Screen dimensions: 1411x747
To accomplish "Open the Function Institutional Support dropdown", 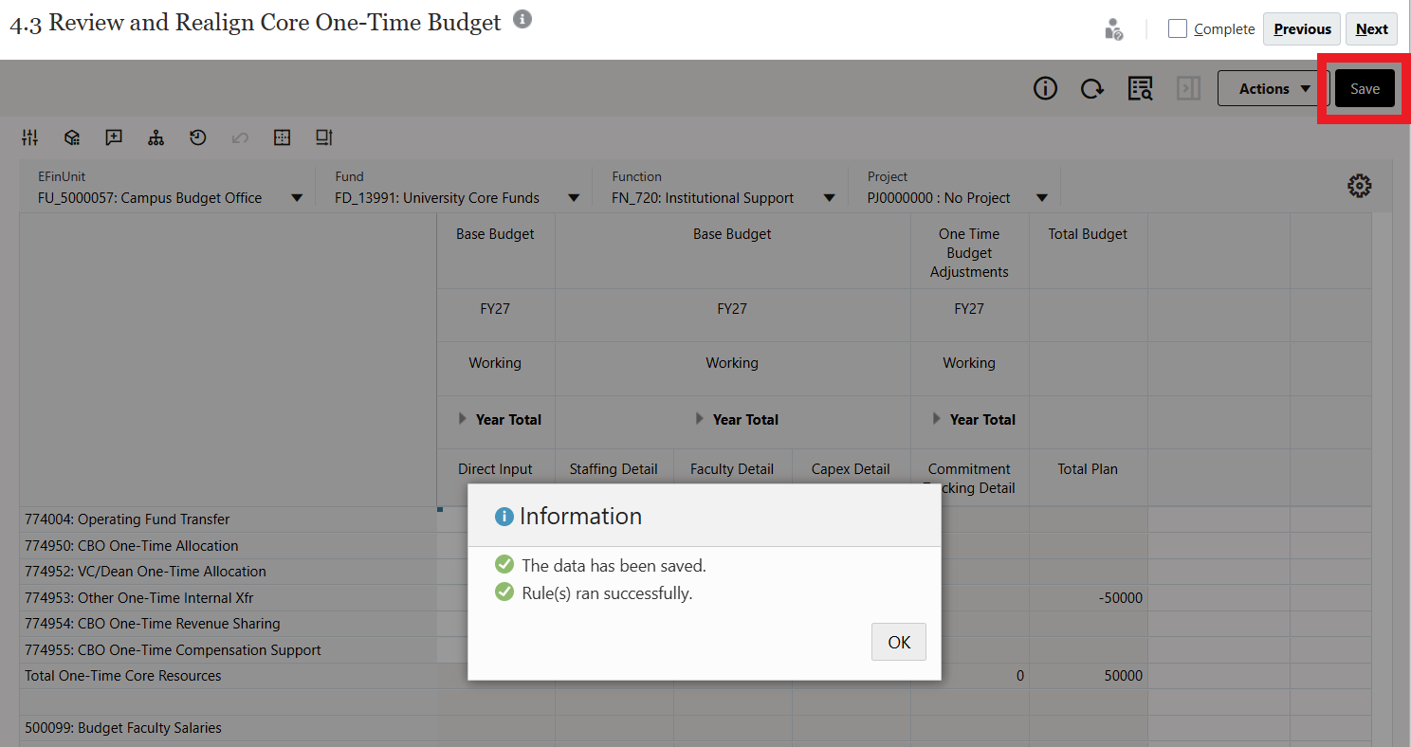I will (x=830, y=198).
